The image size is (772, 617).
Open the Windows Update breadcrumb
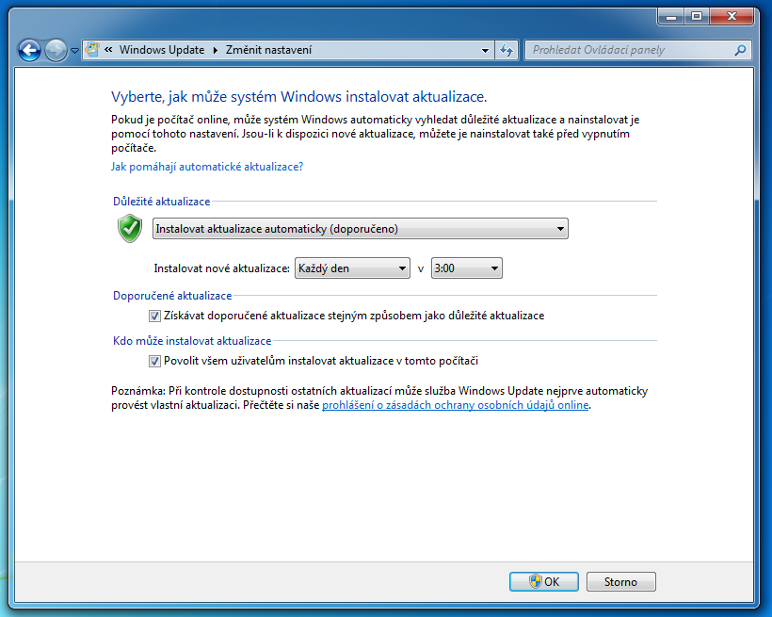click(162, 50)
